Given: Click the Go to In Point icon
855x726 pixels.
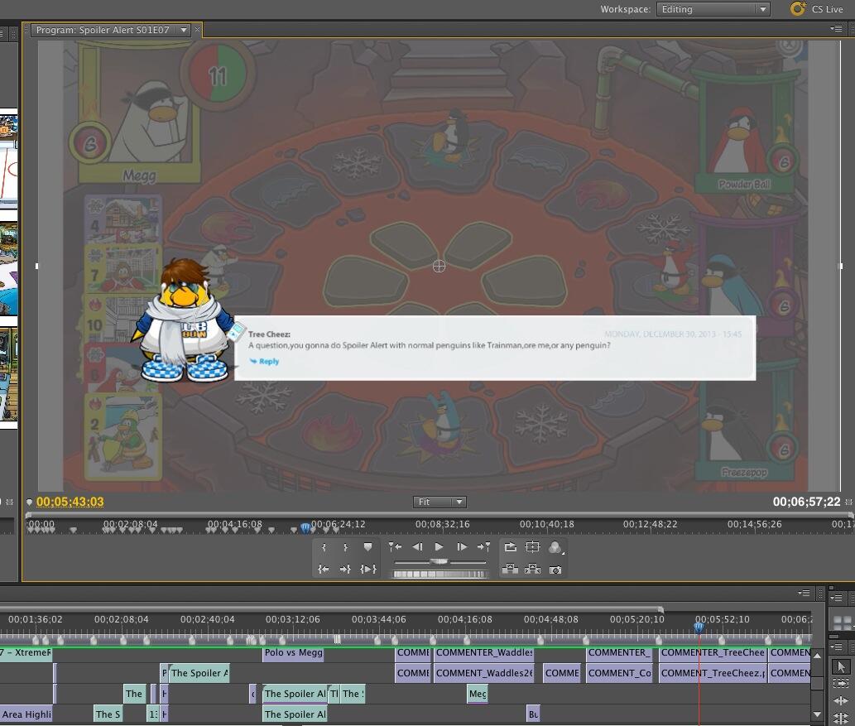Looking at the screenshot, I should click(324, 570).
